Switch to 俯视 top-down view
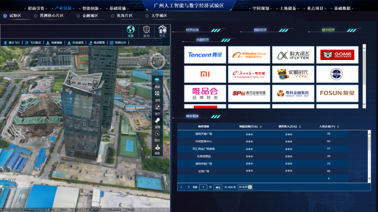 [x=157, y=149]
